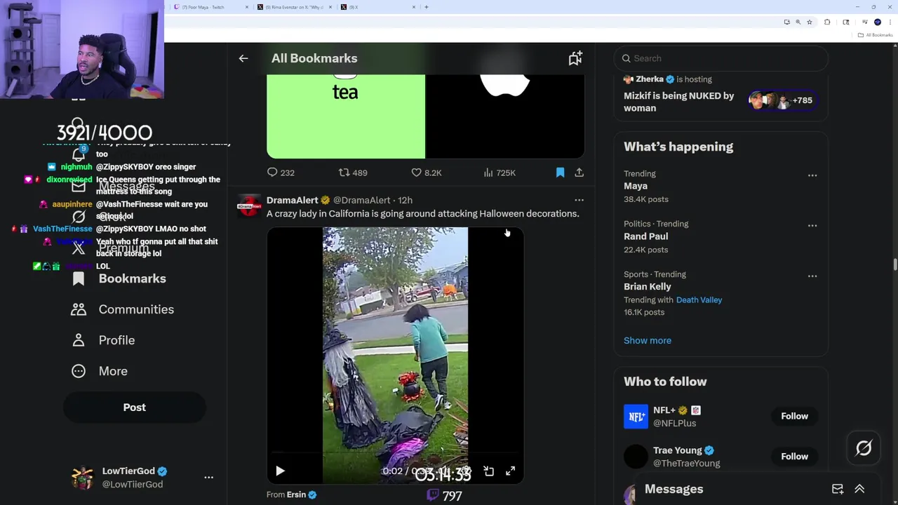898x505 pixels.
Task: Open Messages in the sidebar
Action: 112,186
